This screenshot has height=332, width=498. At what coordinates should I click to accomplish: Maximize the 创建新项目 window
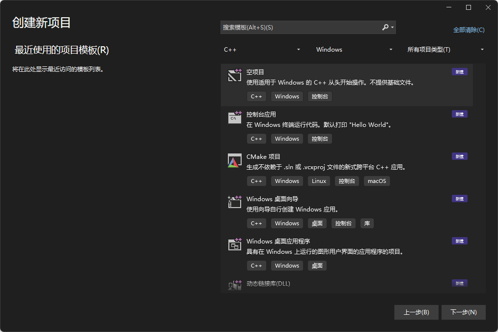point(469,7)
